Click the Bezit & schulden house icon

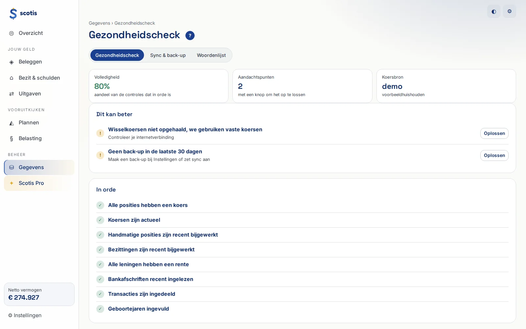coord(12,78)
